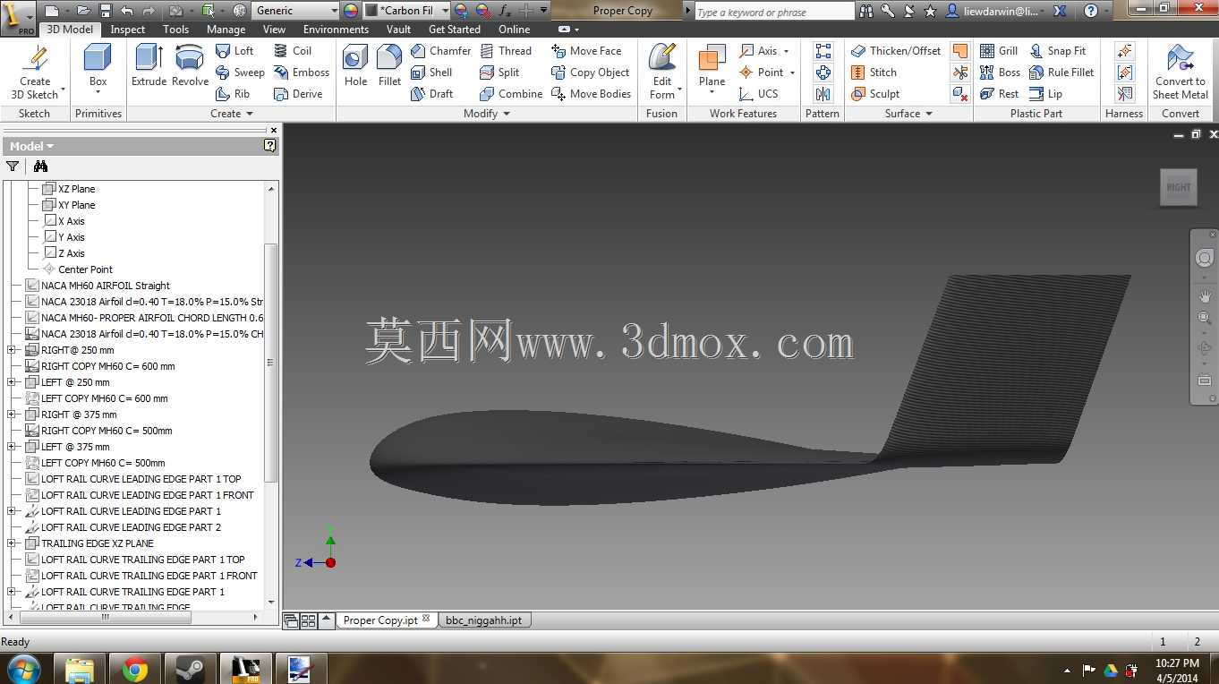The image size is (1219, 684).
Task: Click Create 3D Sketch tool
Action: click(x=35, y=73)
